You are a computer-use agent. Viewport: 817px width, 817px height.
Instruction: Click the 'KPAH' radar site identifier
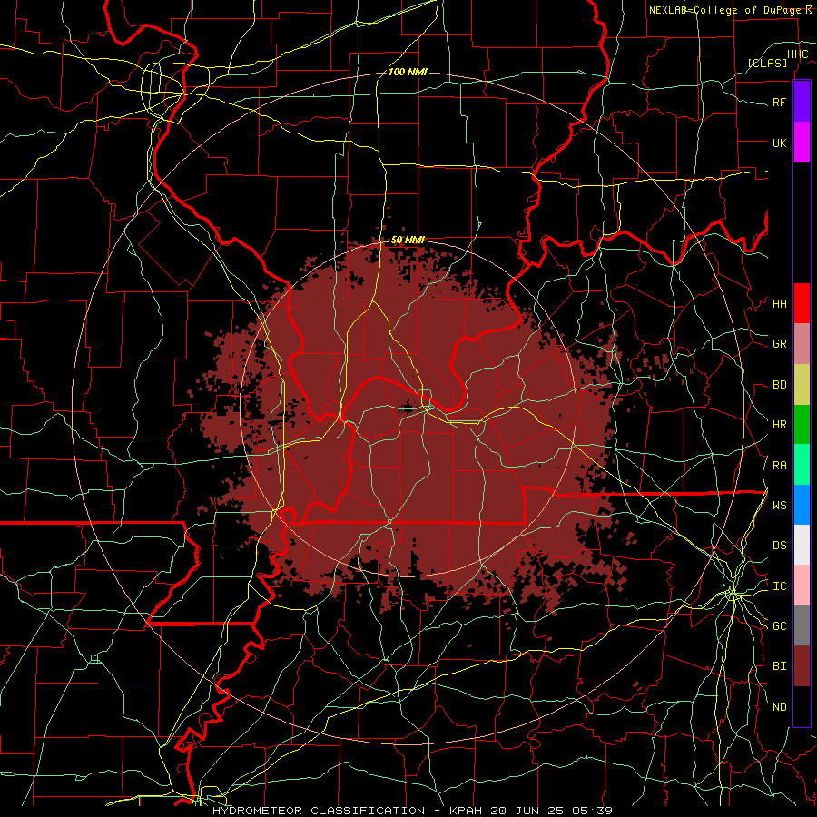point(465,811)
